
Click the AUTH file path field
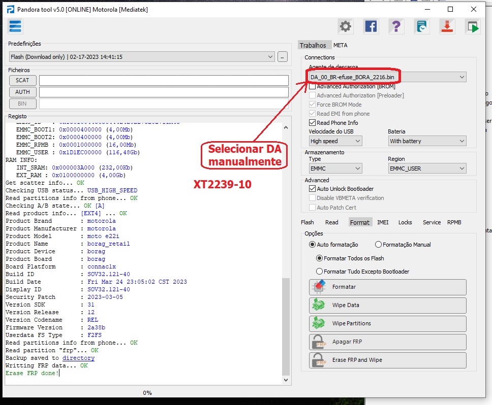[164, 92]
